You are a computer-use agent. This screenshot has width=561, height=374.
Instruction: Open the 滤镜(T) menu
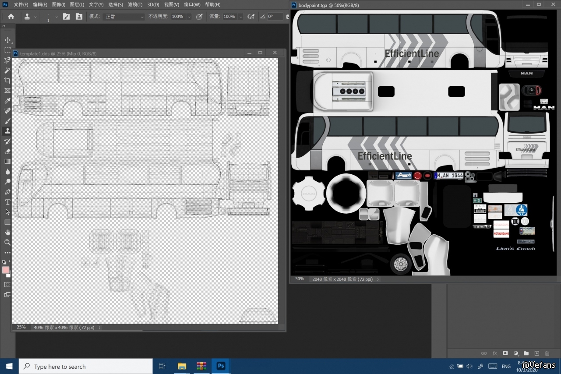click(x=135, y=4)
